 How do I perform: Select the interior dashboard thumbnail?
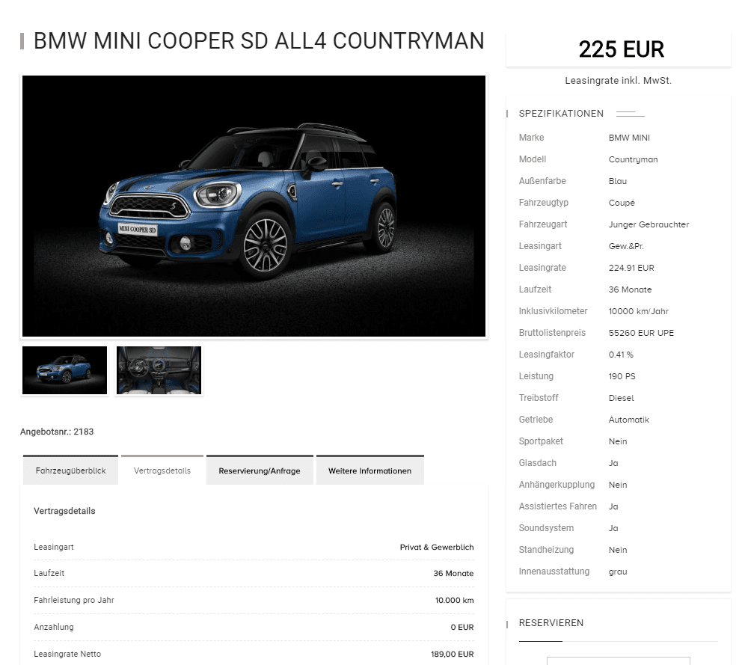[159, 370]
